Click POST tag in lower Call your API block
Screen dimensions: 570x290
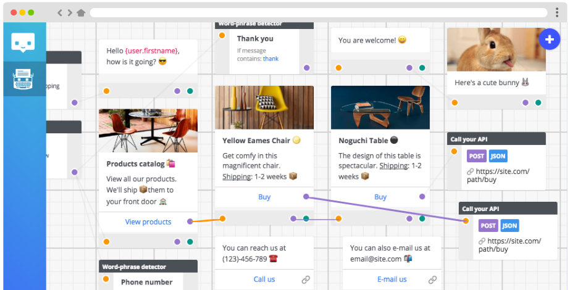coord(488,226)
